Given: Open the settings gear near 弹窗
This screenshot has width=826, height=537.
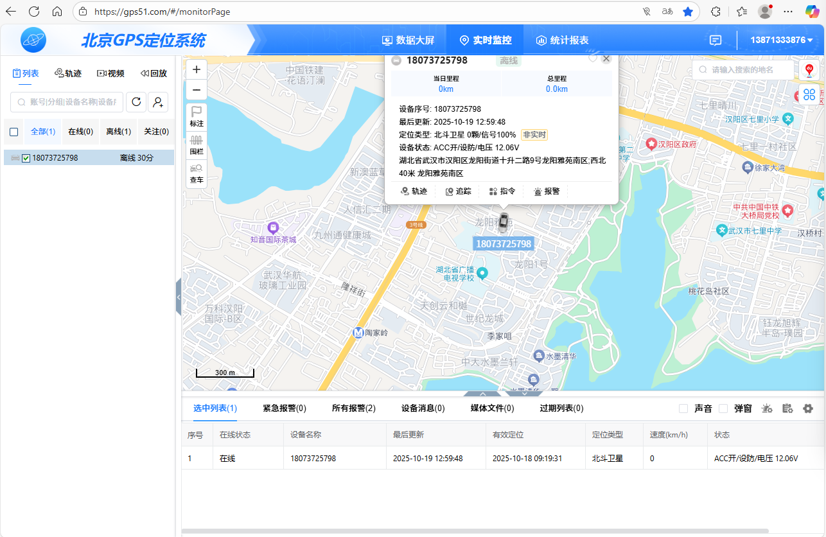Looking at the screenshot, I should [808, 409].
